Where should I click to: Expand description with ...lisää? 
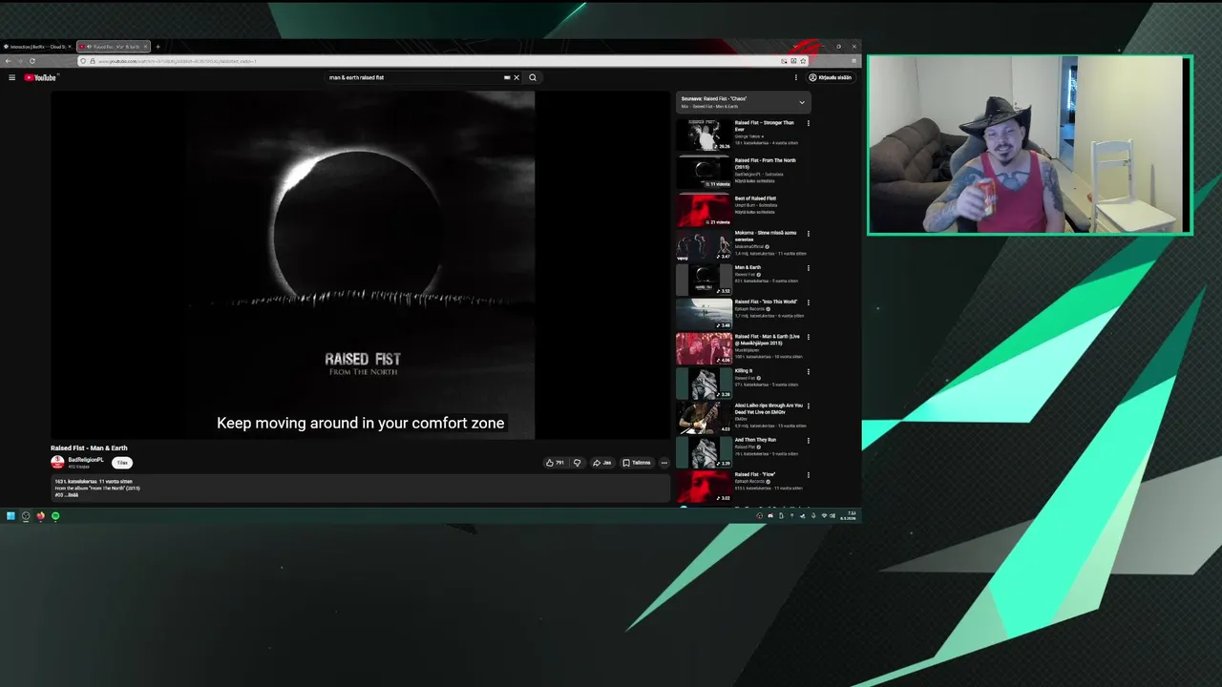(72, 495)
